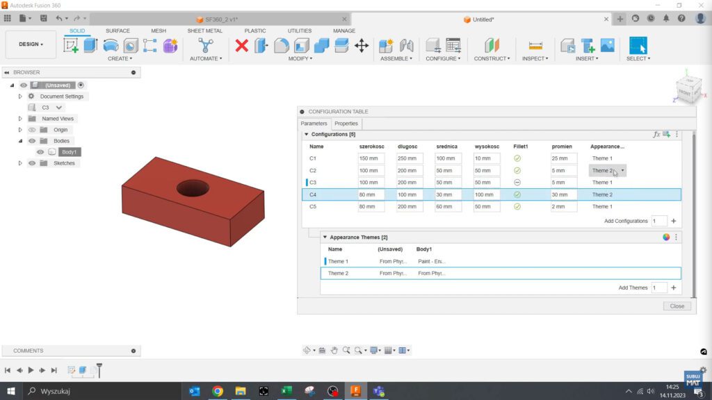This screenshot has height=400, width=712.
Task: Switch to the SURFACE tab
Action: coord(118,31)
